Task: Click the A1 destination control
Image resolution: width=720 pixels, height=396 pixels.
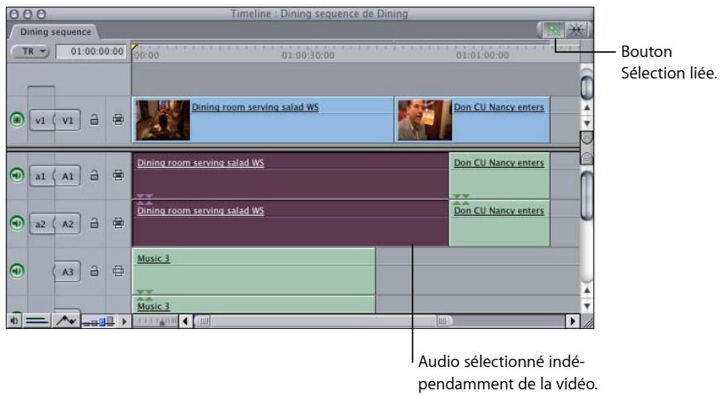Action: point(68,176)
